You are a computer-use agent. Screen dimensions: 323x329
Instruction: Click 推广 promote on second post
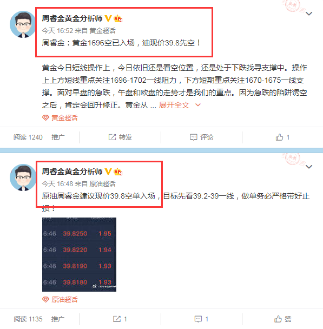point(58,319)
